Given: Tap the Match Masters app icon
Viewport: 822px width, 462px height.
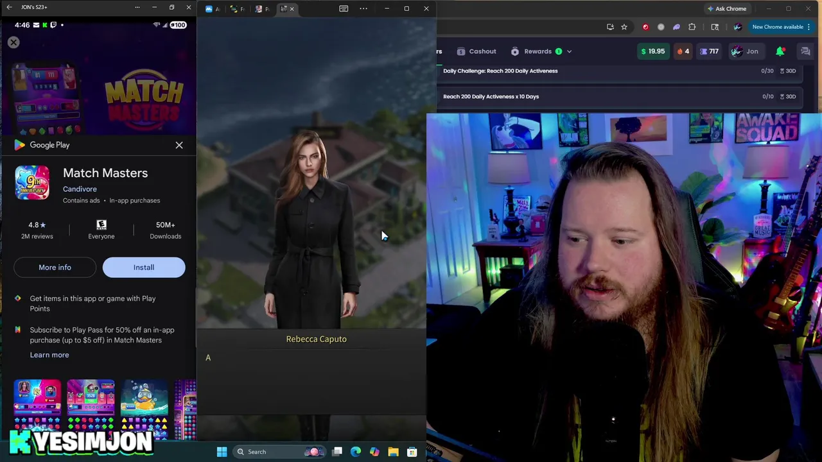Looking at the screenshot, I should pos(32,183).
